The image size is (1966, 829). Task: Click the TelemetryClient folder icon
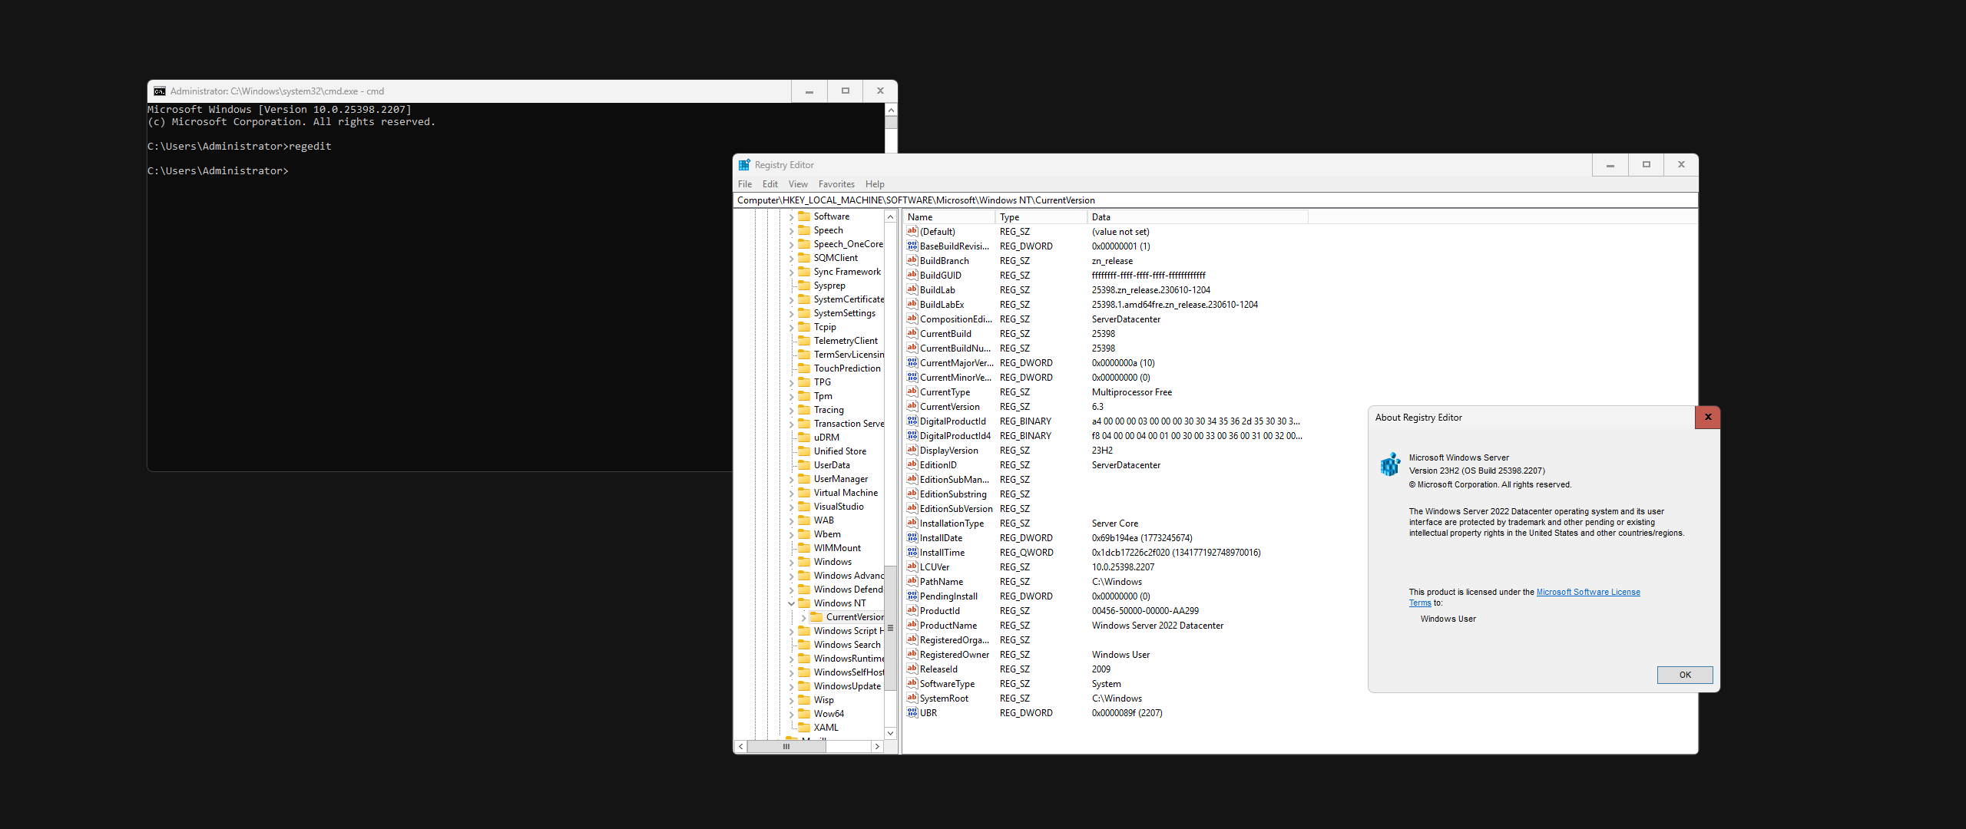[x=804, y=341]
